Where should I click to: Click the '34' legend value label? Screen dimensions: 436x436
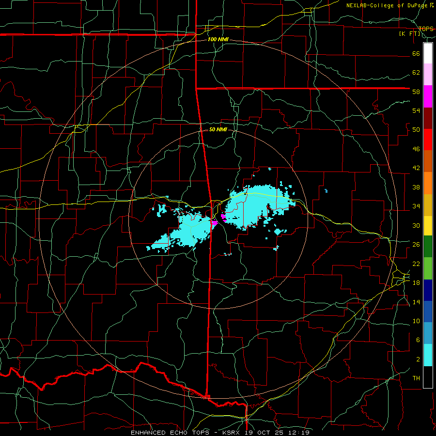coord(416,206)
